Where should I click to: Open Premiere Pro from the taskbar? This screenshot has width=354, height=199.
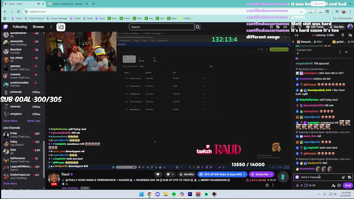pos(190,194)
